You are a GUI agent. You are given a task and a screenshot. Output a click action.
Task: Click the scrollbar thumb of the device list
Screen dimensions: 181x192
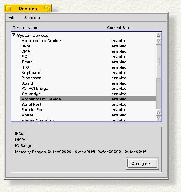click(x=159, y=62)
